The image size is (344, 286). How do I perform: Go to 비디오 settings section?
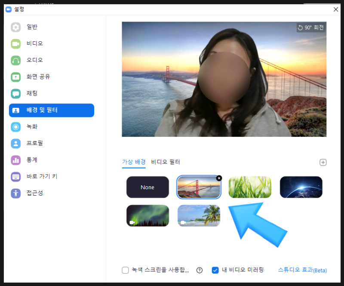(35, 43)
